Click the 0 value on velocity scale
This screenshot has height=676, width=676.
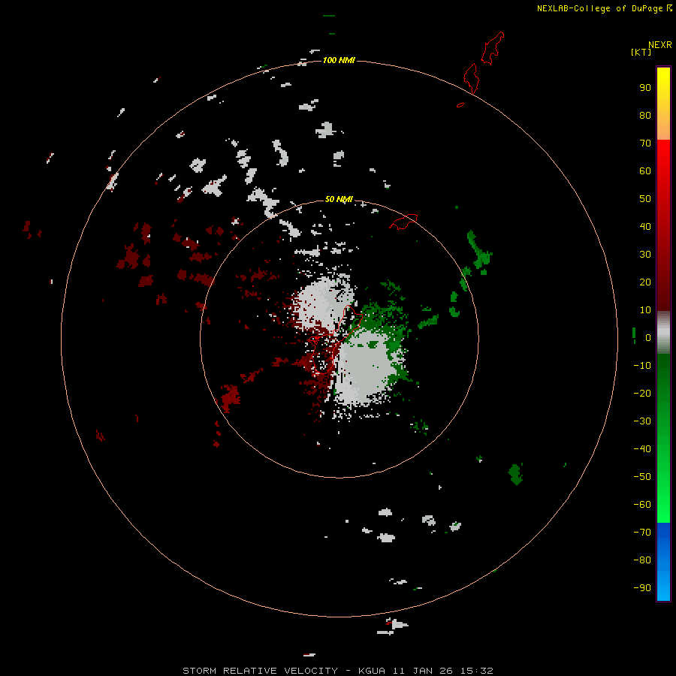[x=648, y=337]
